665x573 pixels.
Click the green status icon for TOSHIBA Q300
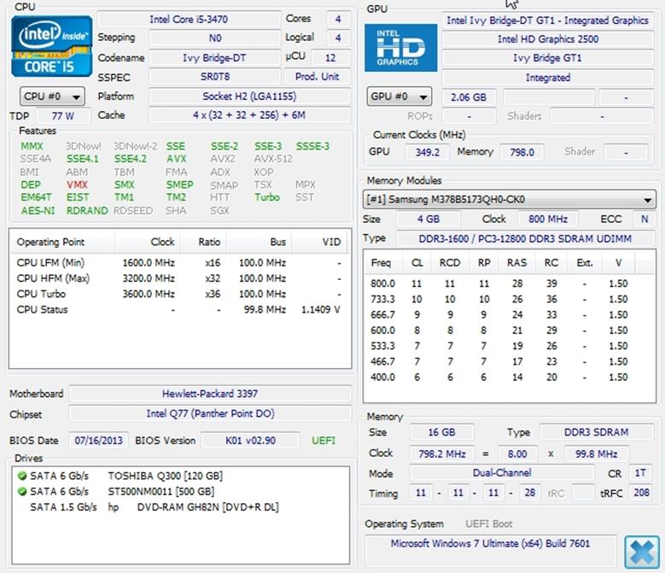click(22, 476)
